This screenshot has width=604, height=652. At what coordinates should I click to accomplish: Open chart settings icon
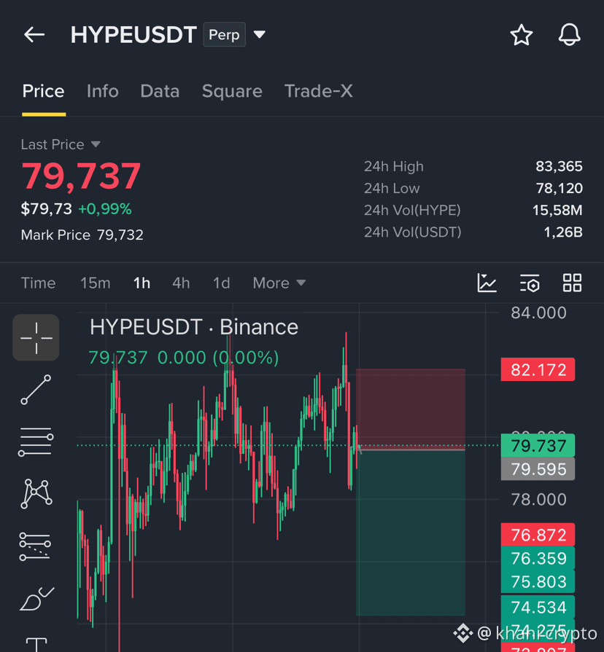pyautogui.click(x=530, y=283)
